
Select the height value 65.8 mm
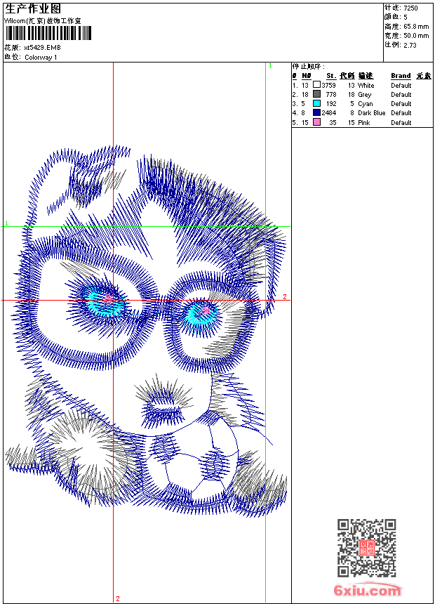point(416,27)
